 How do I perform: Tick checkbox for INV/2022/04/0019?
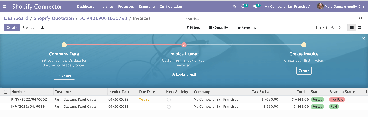click(6, 106)
